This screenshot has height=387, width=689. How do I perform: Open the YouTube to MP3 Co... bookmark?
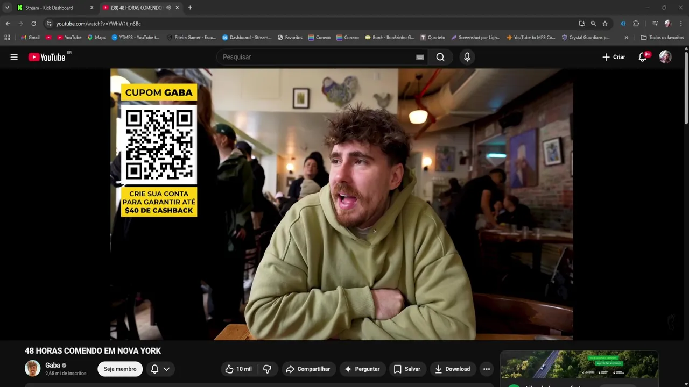(x=531, y=38)
